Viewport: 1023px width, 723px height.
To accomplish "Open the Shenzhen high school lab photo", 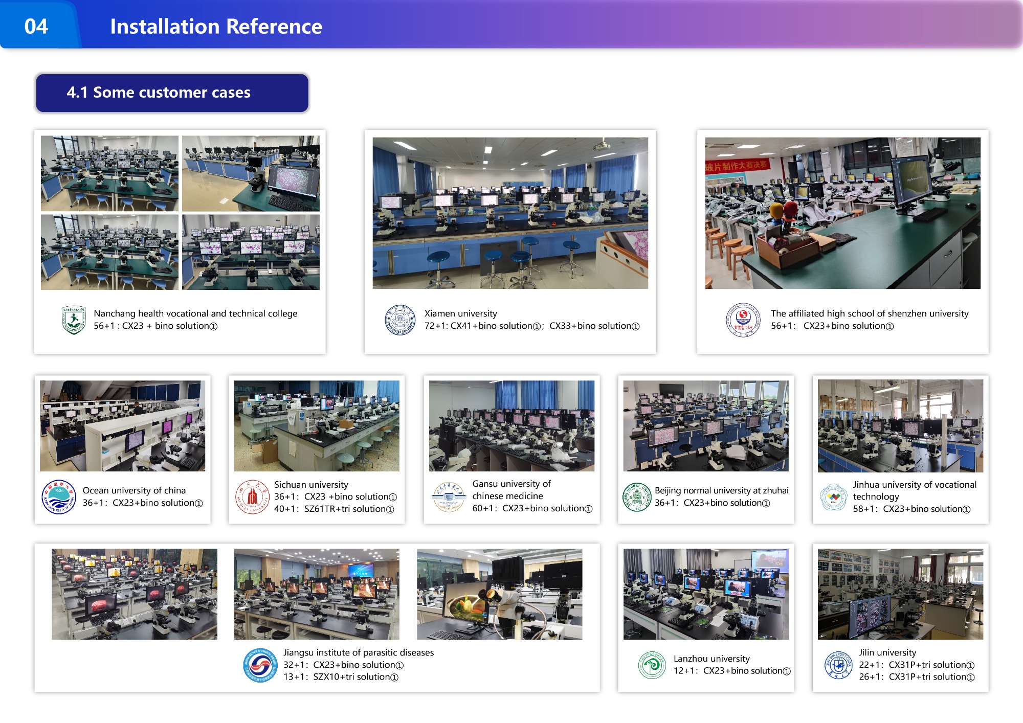I will 842,213.
